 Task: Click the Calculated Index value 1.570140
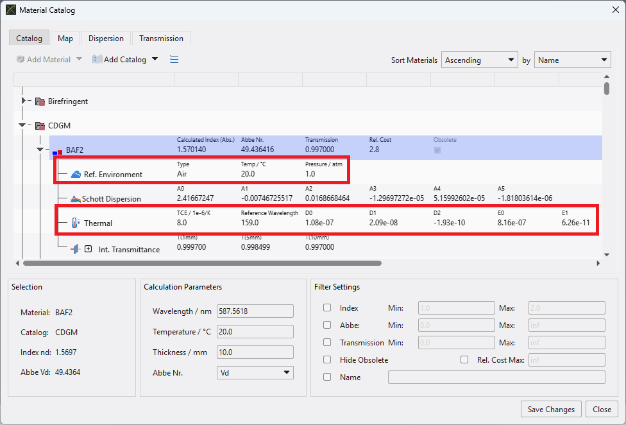192,150
